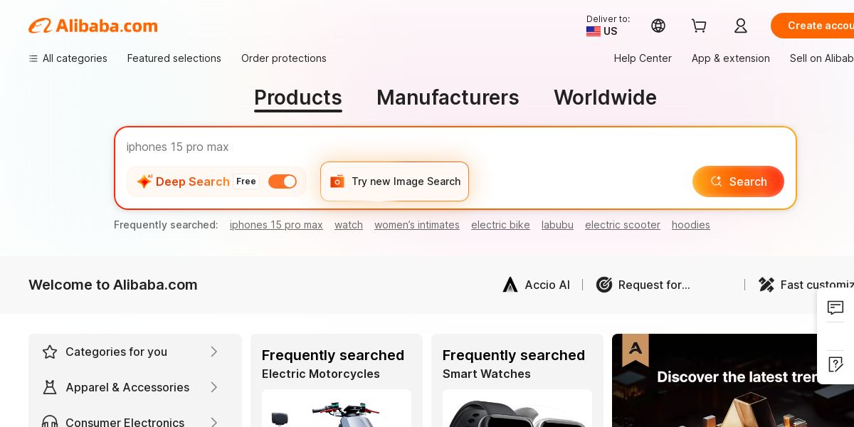The image size is (854, 427).
Task: Open the All categories menu
Action: 68,58
